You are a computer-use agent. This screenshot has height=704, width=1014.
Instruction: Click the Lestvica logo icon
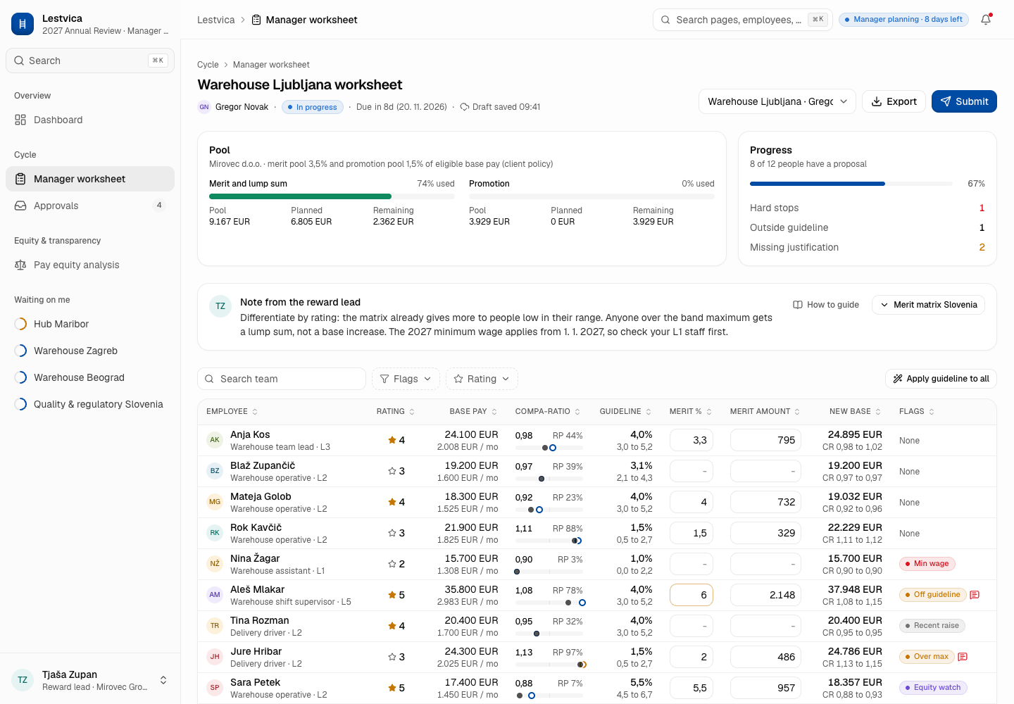(23, 24)
